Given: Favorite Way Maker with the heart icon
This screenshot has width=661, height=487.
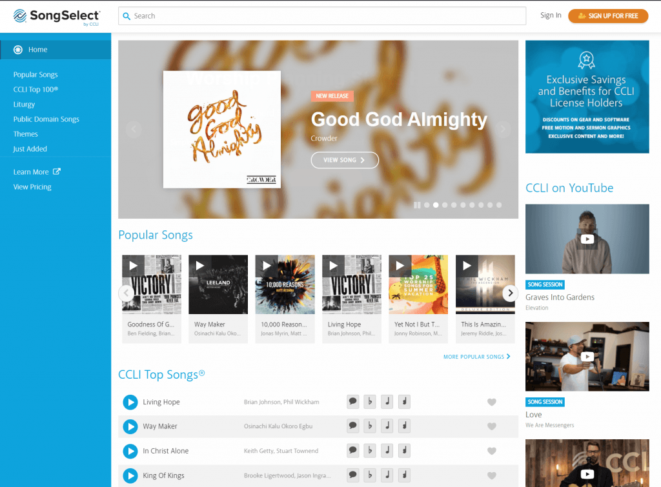Looking at the screenshot, I should coord(491,426).
